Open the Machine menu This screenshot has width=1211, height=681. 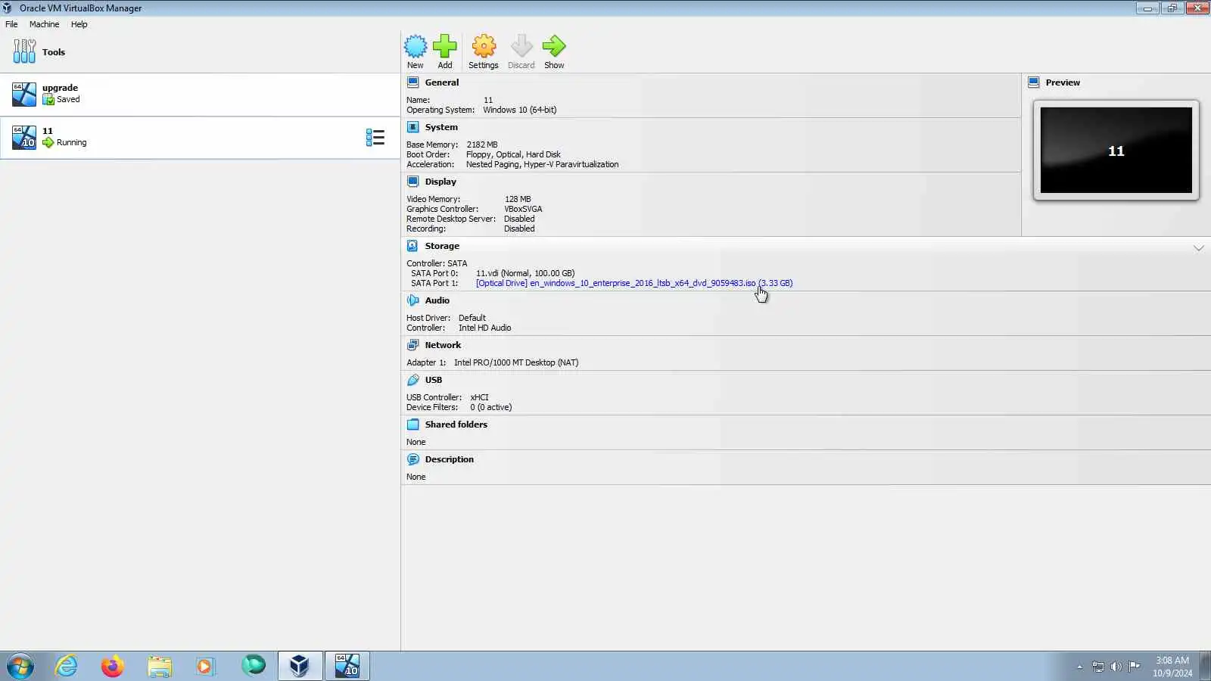pos(44,24)
